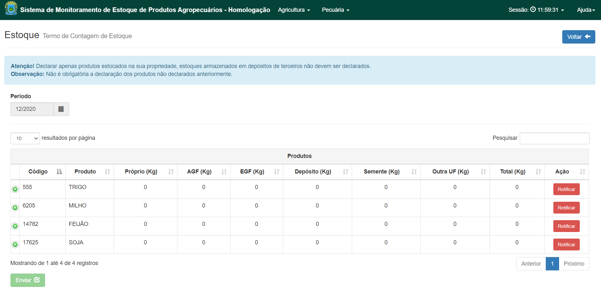Expand details of the MILHO row
This screenshot has height=292, width=601.
click(15, 208)
